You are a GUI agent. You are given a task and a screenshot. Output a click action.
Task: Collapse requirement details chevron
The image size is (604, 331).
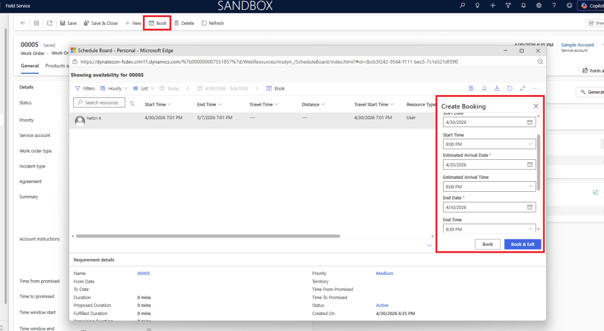click(x=429, y=245)
